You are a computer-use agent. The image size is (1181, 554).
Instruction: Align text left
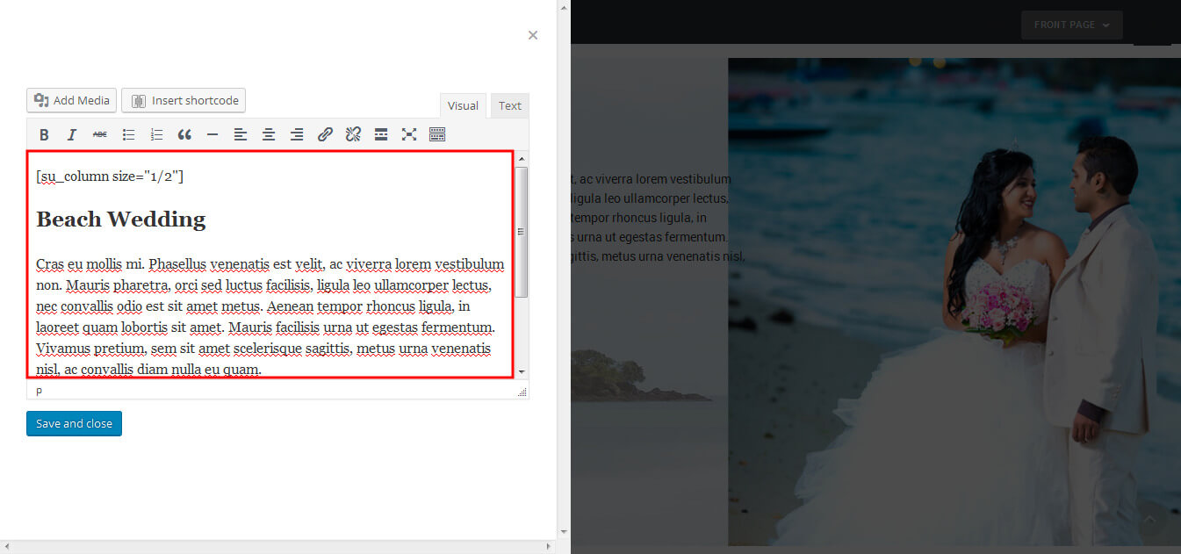point(241,134)
